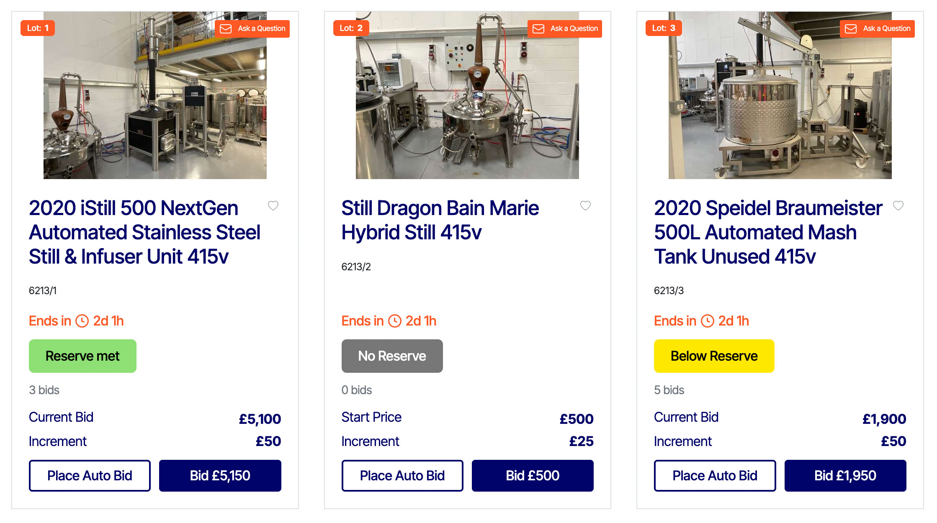
Task: Click the yellow Below Reserve badge
Action: click(714, 356)
